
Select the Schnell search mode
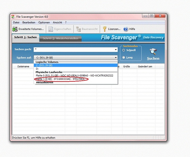coord(123,50)
